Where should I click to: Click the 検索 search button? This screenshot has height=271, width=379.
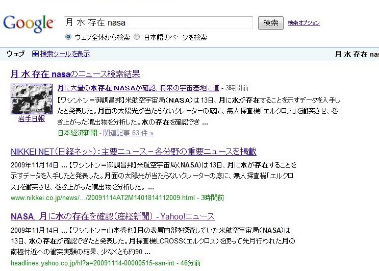point(270,23)
